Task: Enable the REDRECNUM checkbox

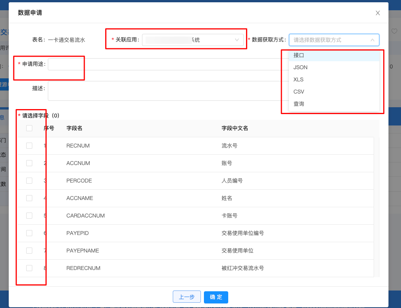Action: coord(29,268)
